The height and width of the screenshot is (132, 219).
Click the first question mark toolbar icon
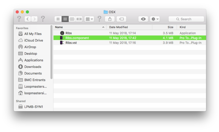point(19,19)
